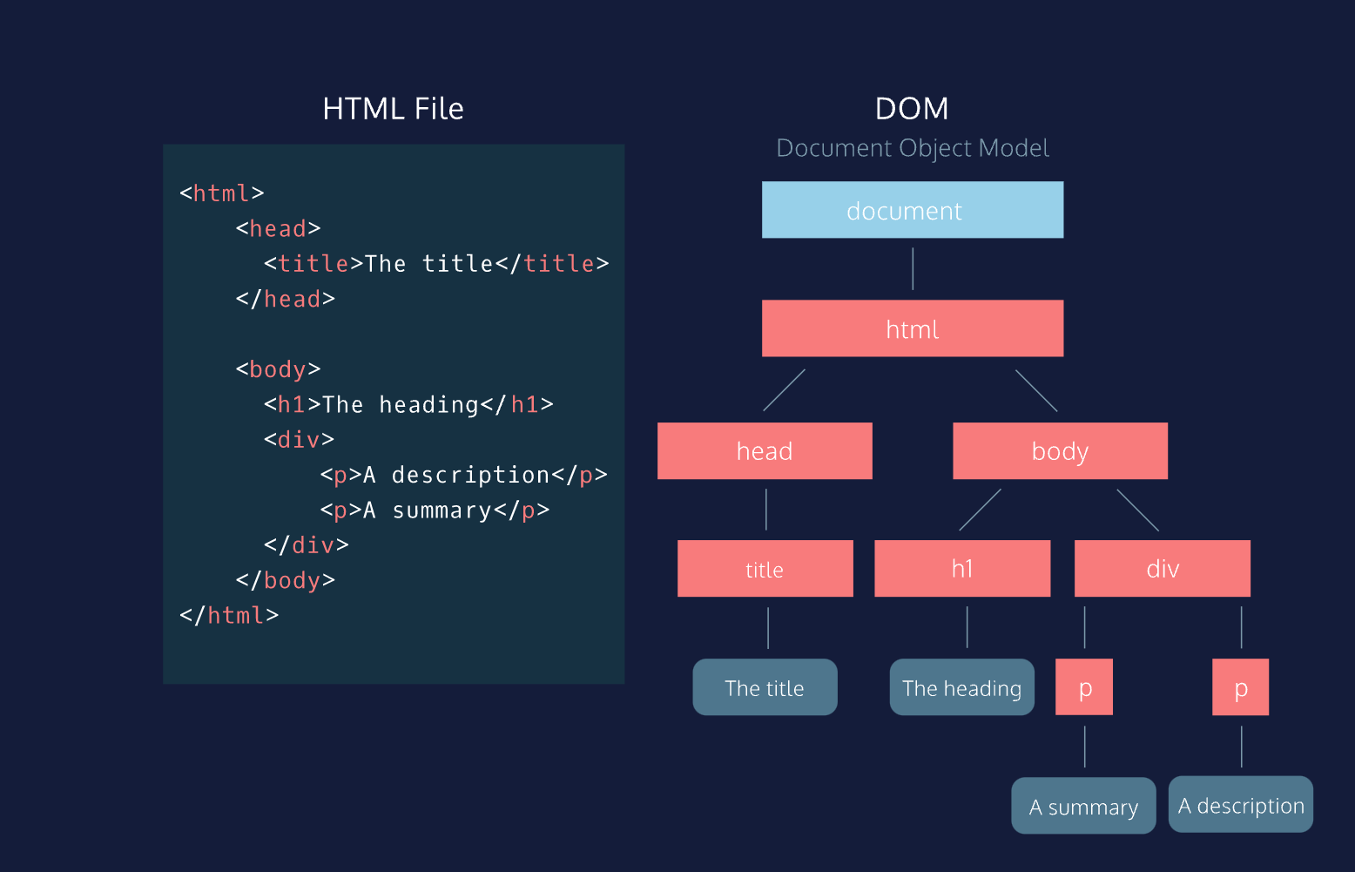Click the "HTML File" heading

[x=393, y=109]
